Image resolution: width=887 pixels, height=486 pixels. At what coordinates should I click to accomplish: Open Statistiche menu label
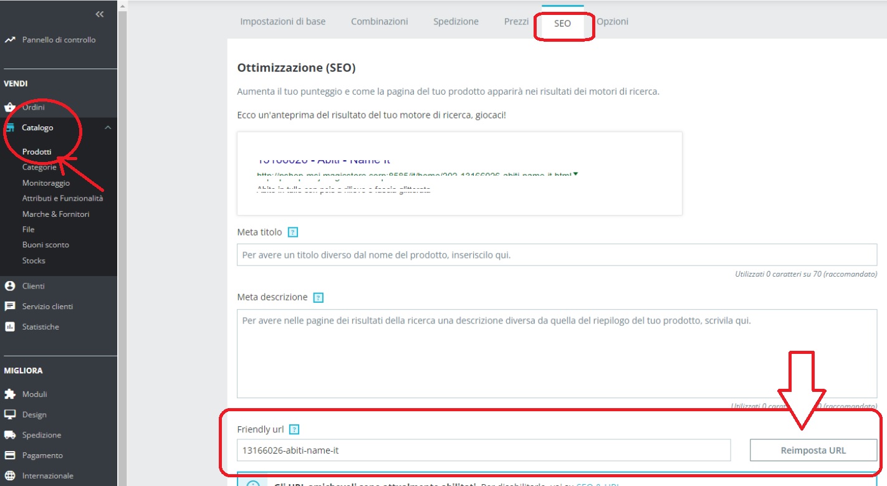41,326
